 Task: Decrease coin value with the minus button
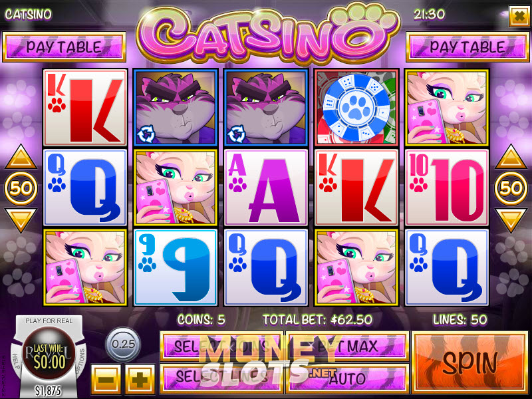point(106,380)
